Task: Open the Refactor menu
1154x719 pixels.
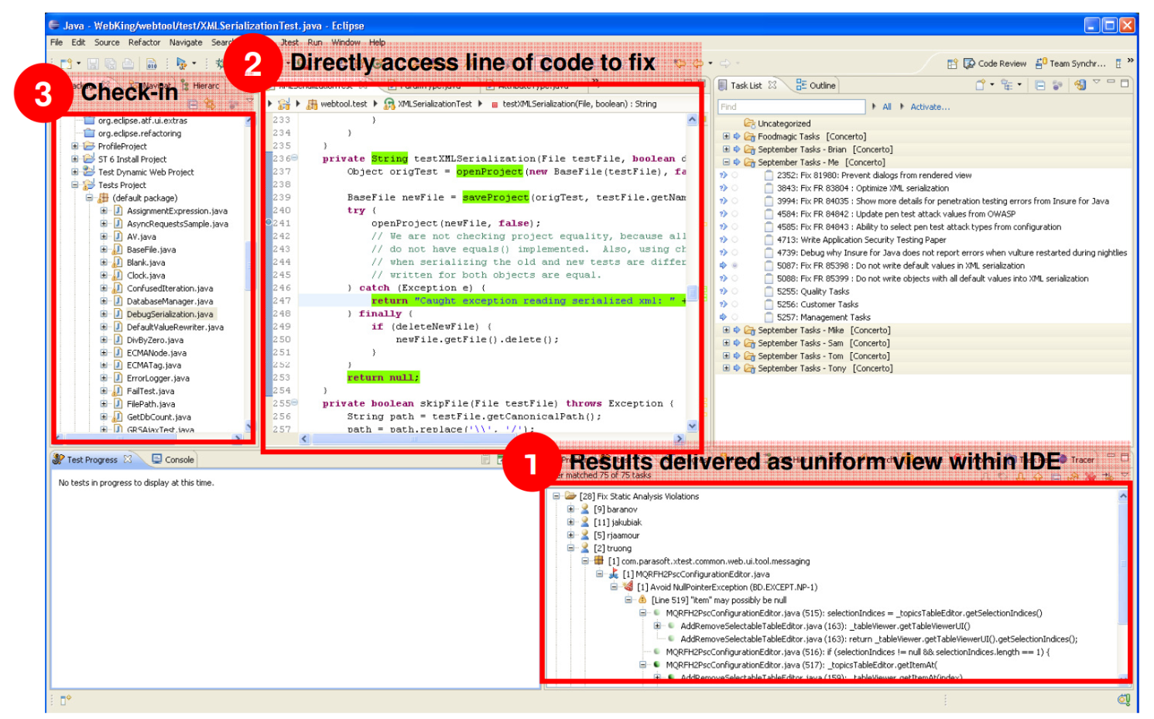Action: click(x=144, y=43)
